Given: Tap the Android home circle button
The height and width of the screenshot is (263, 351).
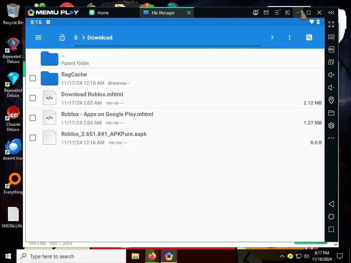Looking at the screenshot, I should click(331, 216).
